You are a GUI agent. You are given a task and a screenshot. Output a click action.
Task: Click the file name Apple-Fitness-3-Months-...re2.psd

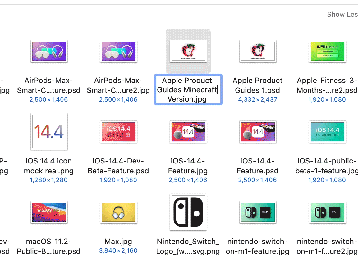327,85
